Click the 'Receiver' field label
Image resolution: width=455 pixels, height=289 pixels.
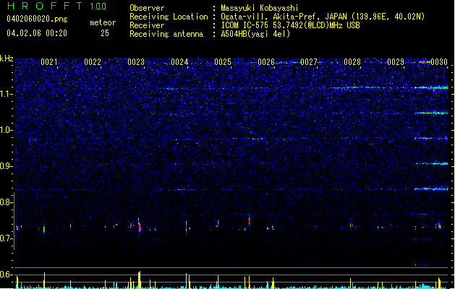[147, 25]
